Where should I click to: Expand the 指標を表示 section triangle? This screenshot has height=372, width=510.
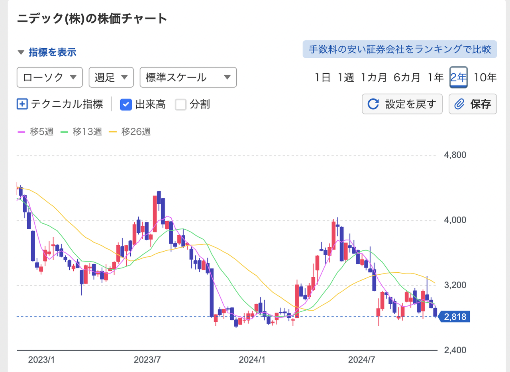point(21,52)
